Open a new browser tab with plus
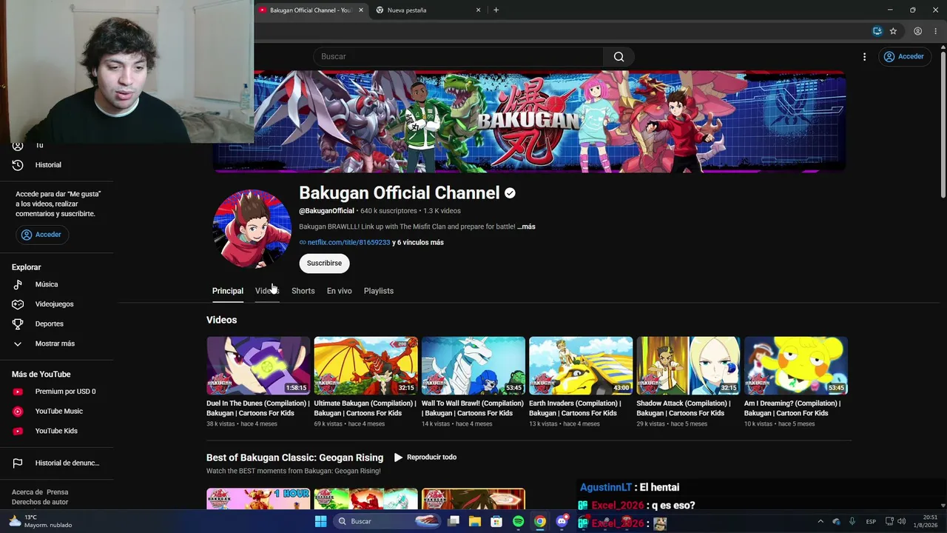947x533 pixels. [496, 10]
